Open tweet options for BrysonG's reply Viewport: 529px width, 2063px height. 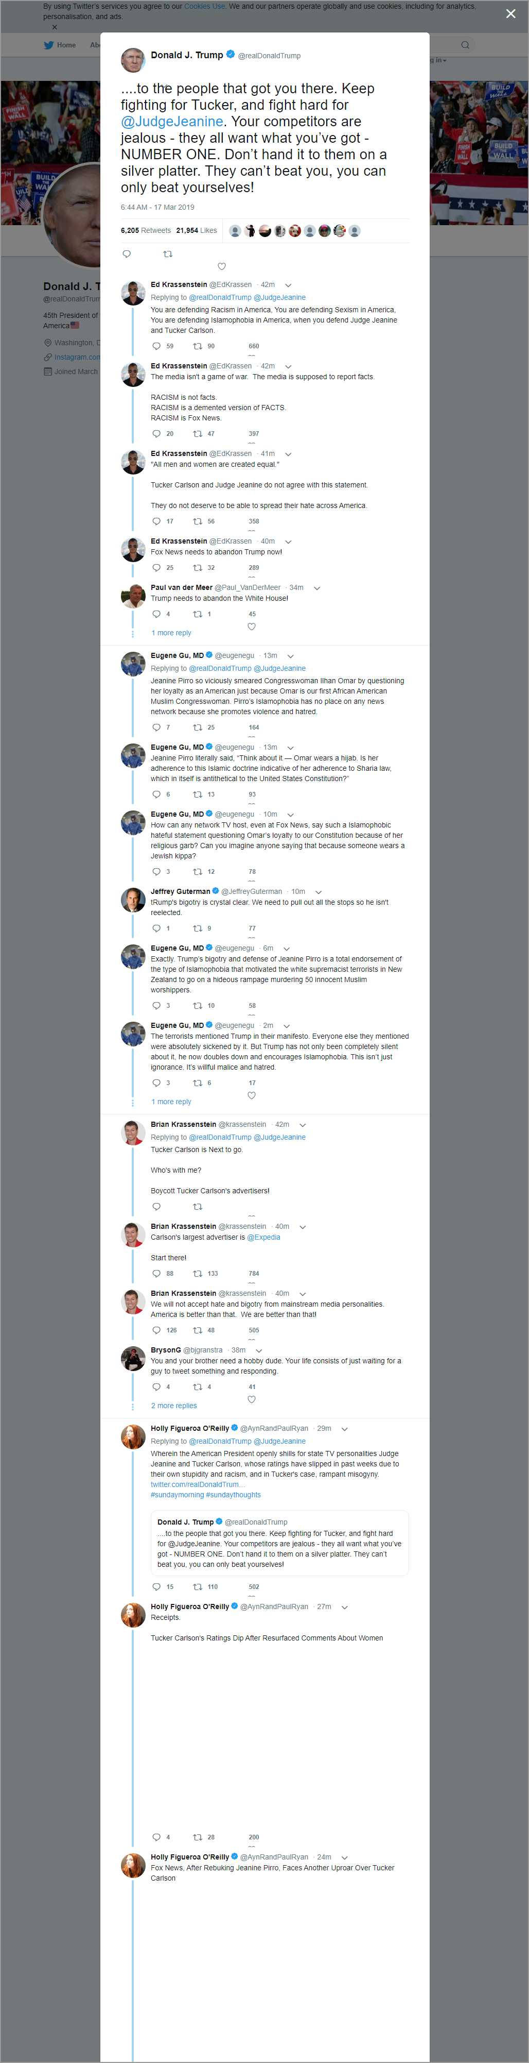[258, 1350]
